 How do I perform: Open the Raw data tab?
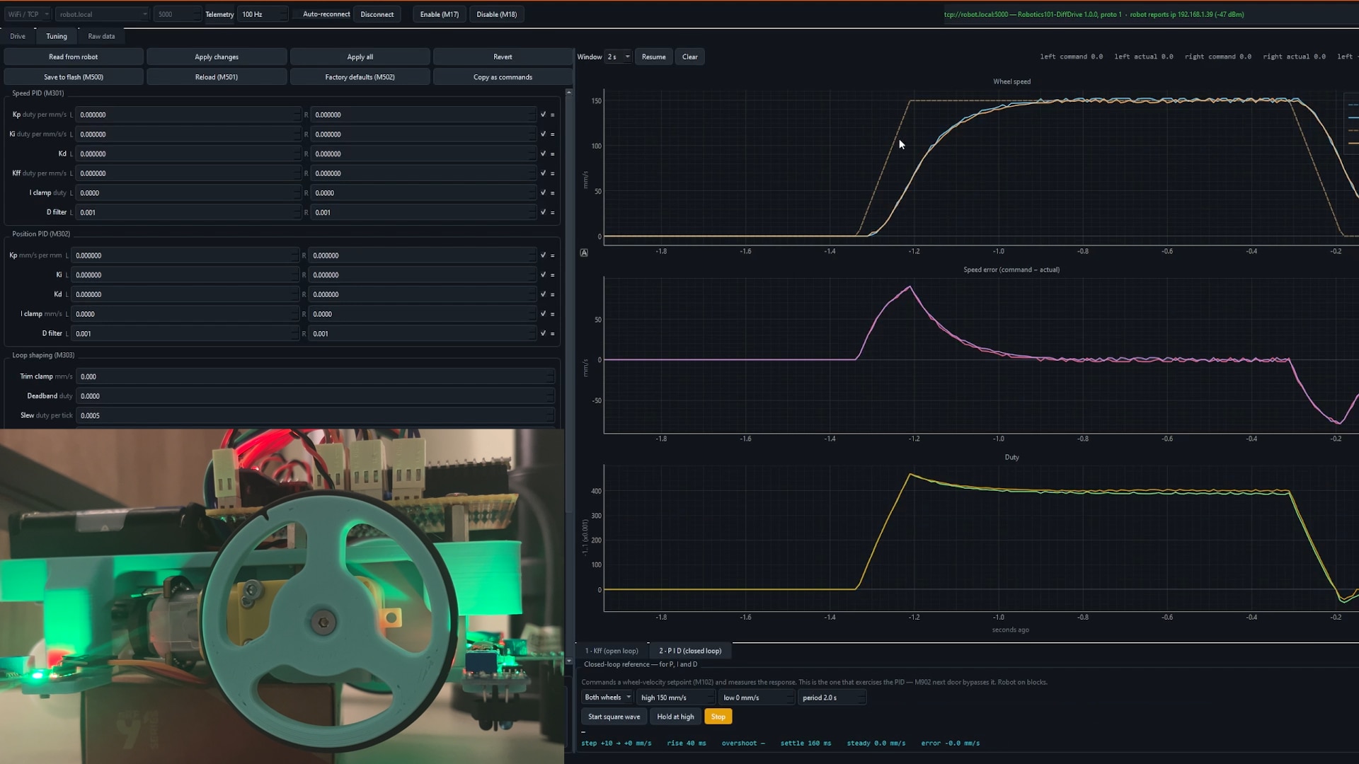tap(101, 36)
